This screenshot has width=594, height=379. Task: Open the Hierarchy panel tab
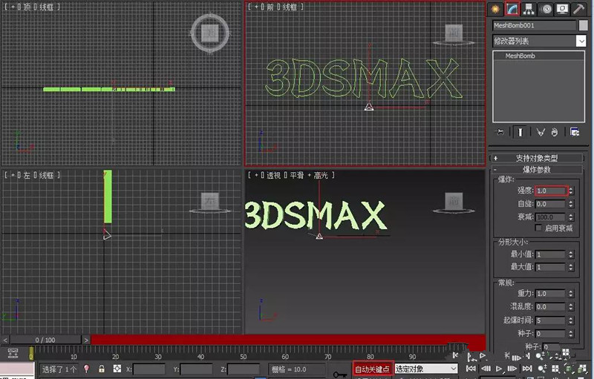coord(529,8)
